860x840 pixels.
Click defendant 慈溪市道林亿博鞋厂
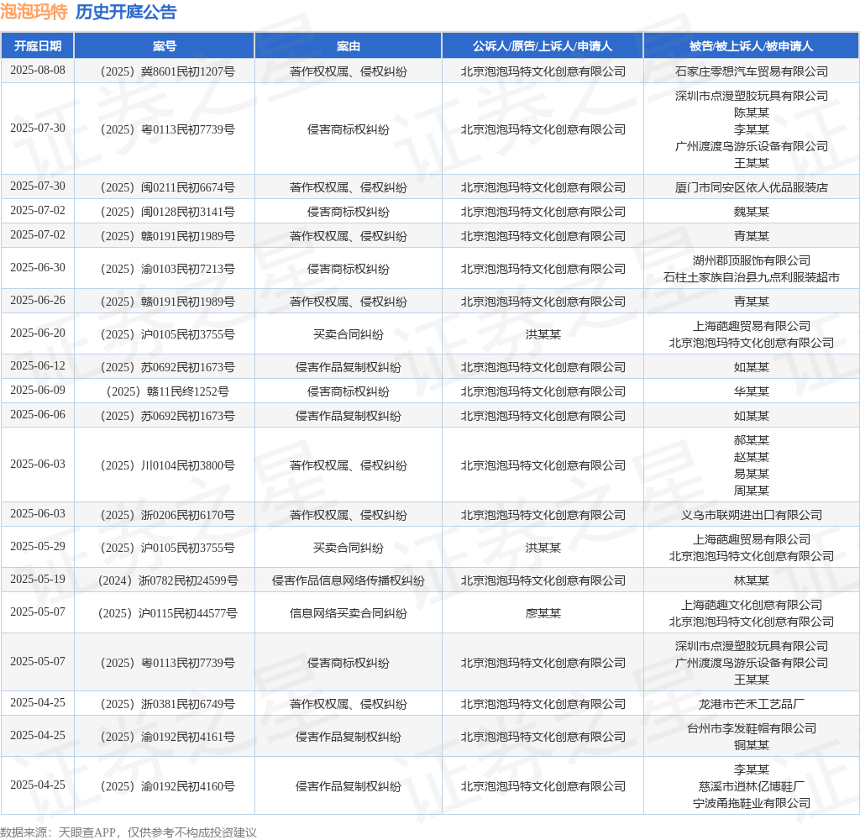coord(752,787)
